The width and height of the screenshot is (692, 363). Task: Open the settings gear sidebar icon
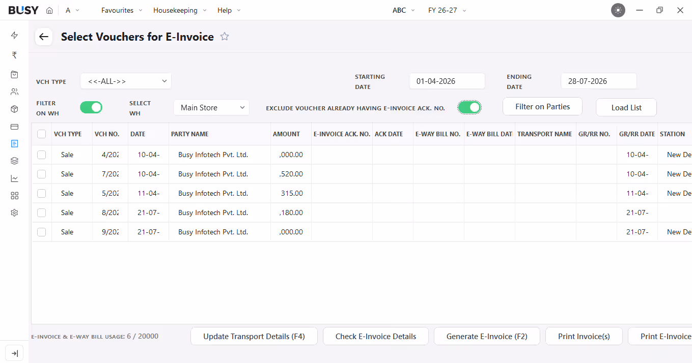pos(14,213)
